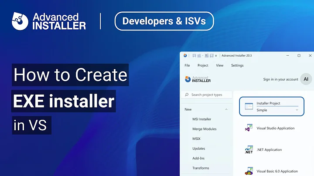Click the Advanced Installer logo below the menu bar
Viewport: 314px width, 176px height.
click(x=198, y=79)
